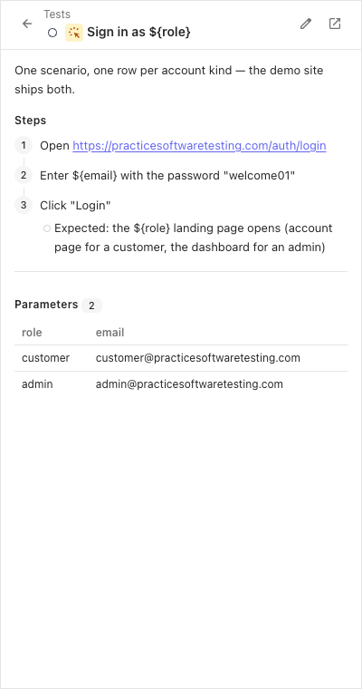This screenshot has height=689, width=362.
Task: Open test in new window icon
Action: coord(335,24)
